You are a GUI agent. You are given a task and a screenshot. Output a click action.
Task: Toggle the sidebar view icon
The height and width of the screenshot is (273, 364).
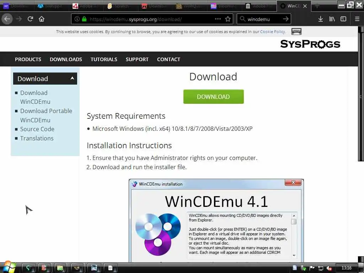click(x=343, y=19)
